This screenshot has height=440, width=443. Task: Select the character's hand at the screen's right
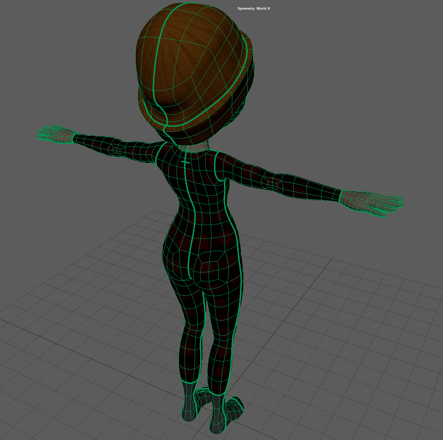[x=372, y=204]
